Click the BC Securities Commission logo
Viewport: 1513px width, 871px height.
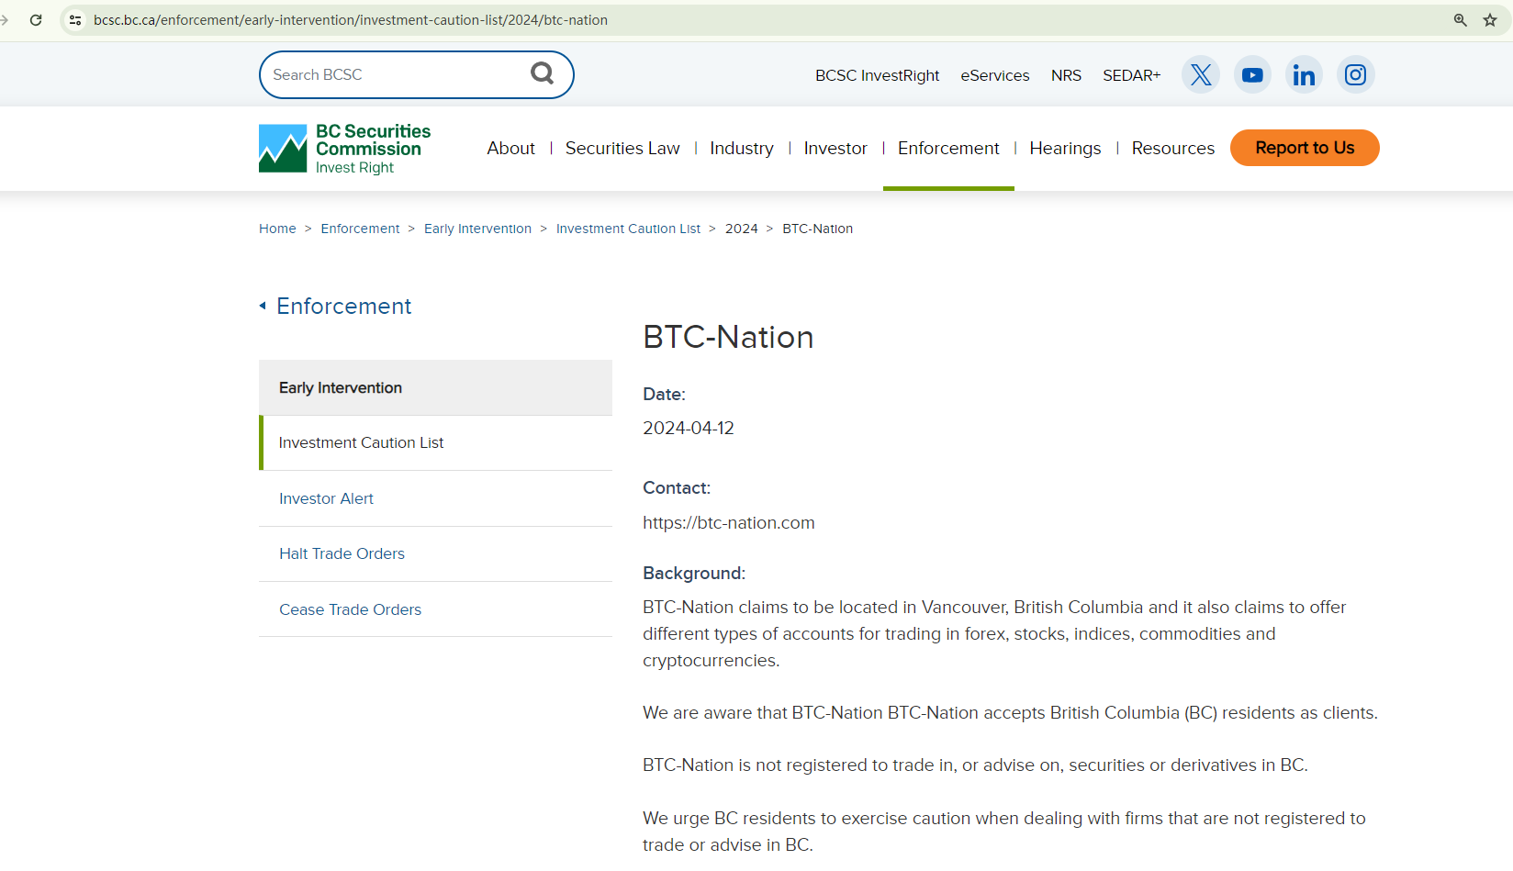pyautogui.click(x=345, y=149)
